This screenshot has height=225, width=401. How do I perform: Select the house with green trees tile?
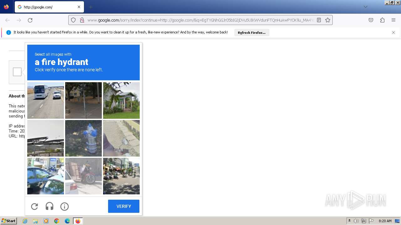(121, 100)
